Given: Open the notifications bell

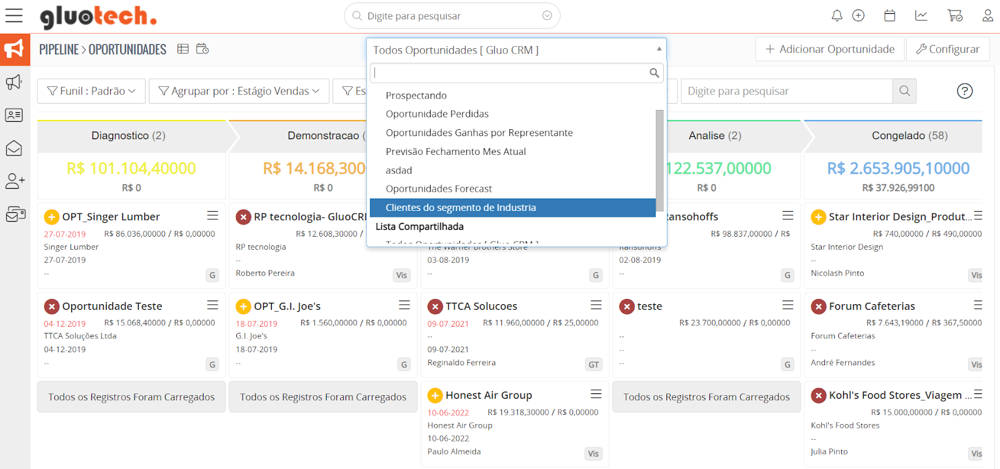Looking at the screenshot, I should [x=837, y=16].
